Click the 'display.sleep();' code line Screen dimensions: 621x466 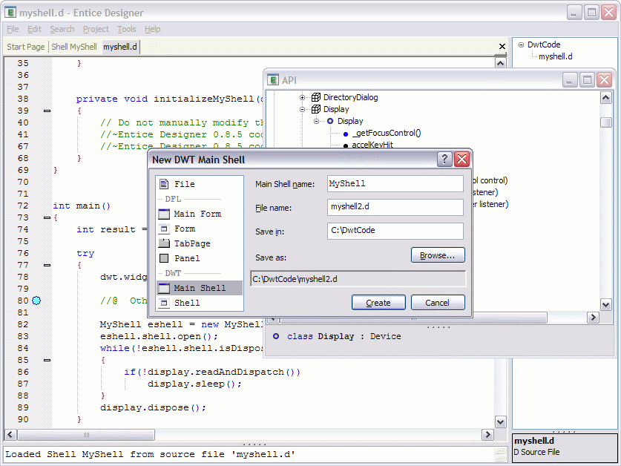pos(194,384)
